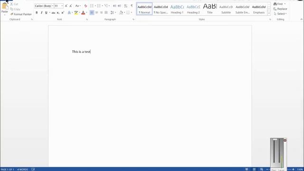Activate the Format Painter
The height and width of the screenshot is (171, 304).
click(x=21, y=14)
